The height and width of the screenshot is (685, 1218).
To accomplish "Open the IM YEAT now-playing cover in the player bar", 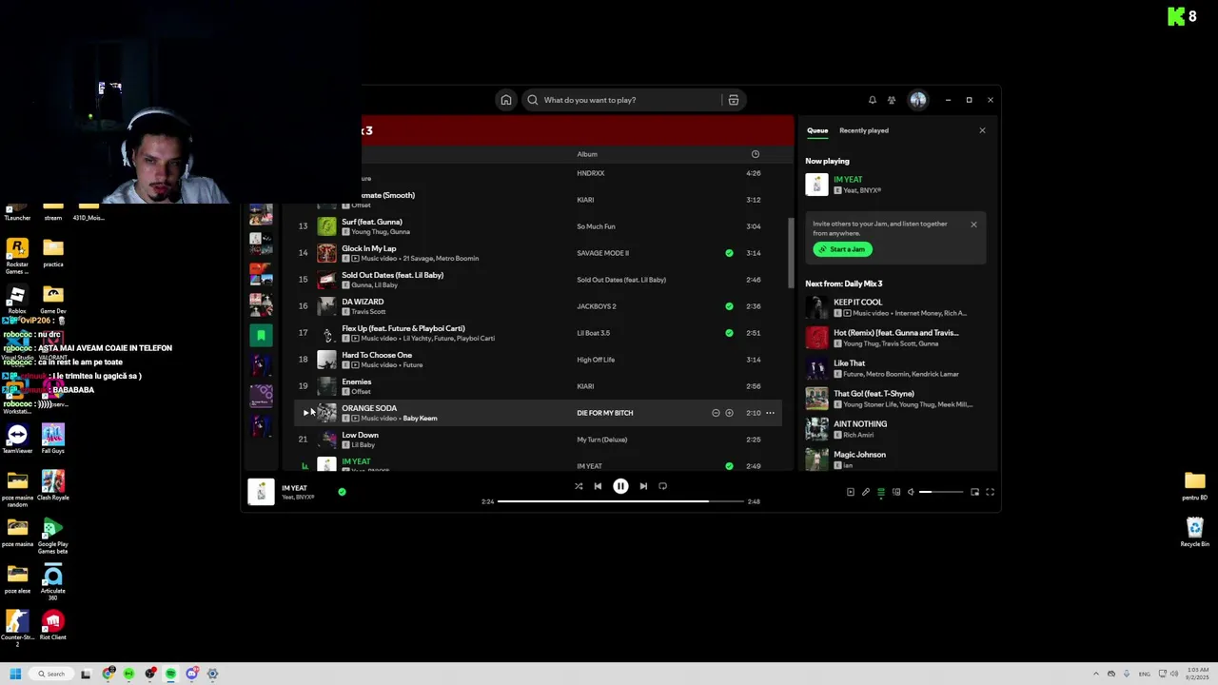I will (x=261, y=492).
